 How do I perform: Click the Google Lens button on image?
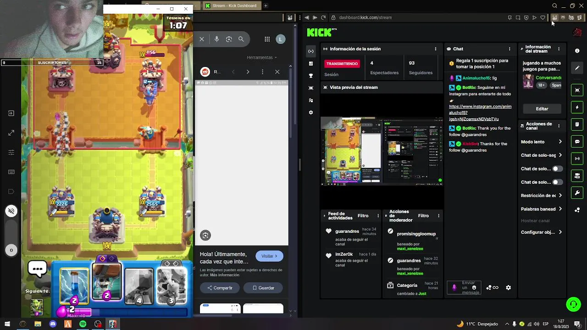pyautogui.click(x=205, y=235)
